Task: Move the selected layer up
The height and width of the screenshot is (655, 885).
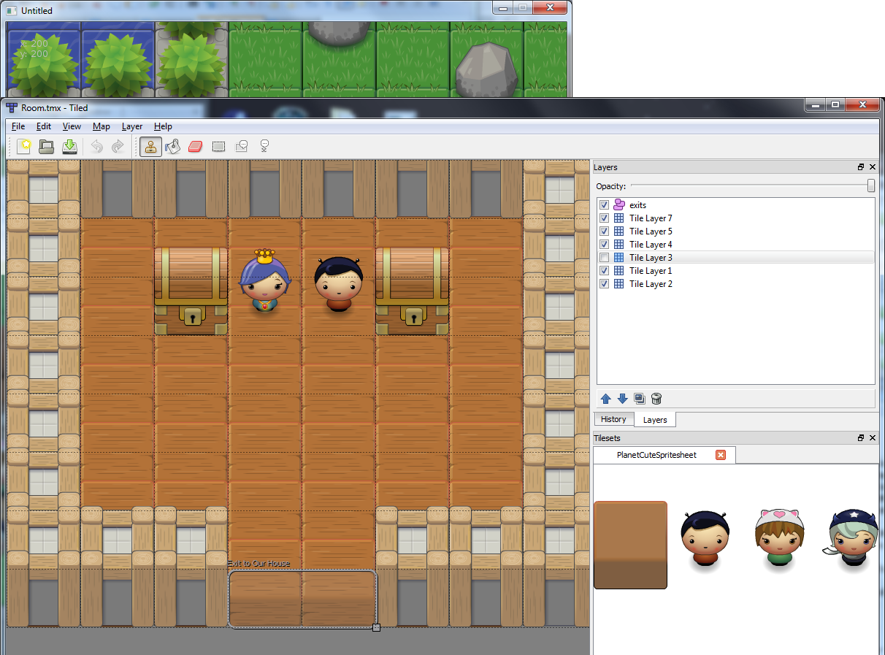Action: 606,399
